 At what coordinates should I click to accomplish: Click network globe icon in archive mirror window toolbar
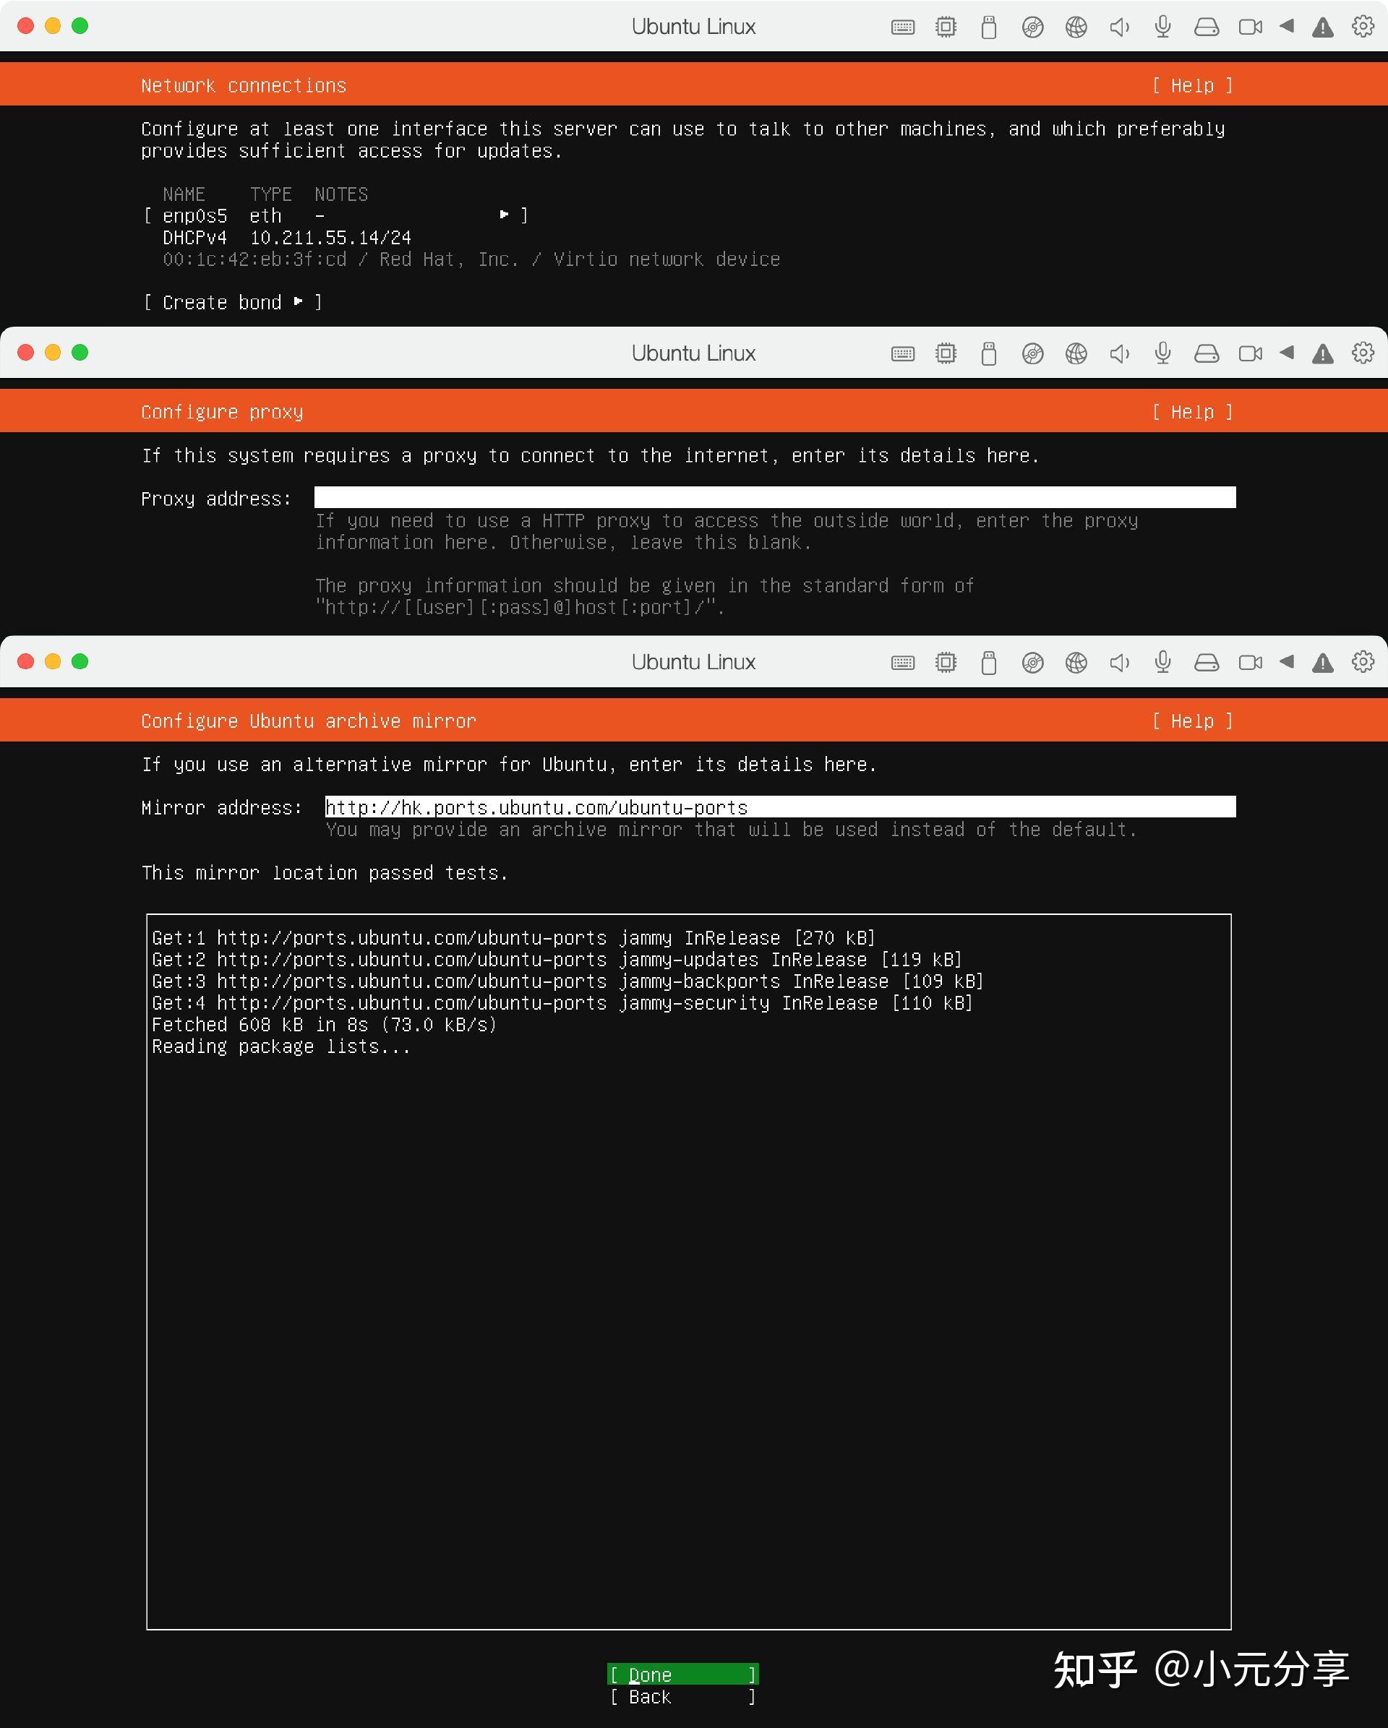click(x=1075, y=662)
